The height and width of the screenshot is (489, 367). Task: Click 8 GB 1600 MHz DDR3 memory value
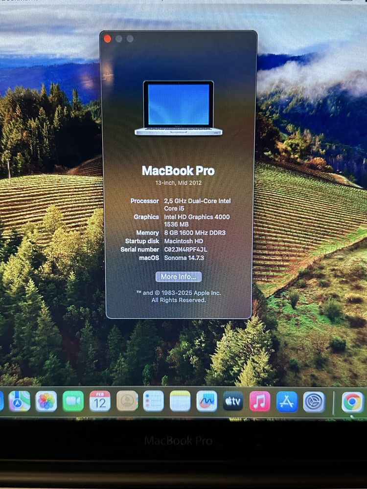point(195,233)
